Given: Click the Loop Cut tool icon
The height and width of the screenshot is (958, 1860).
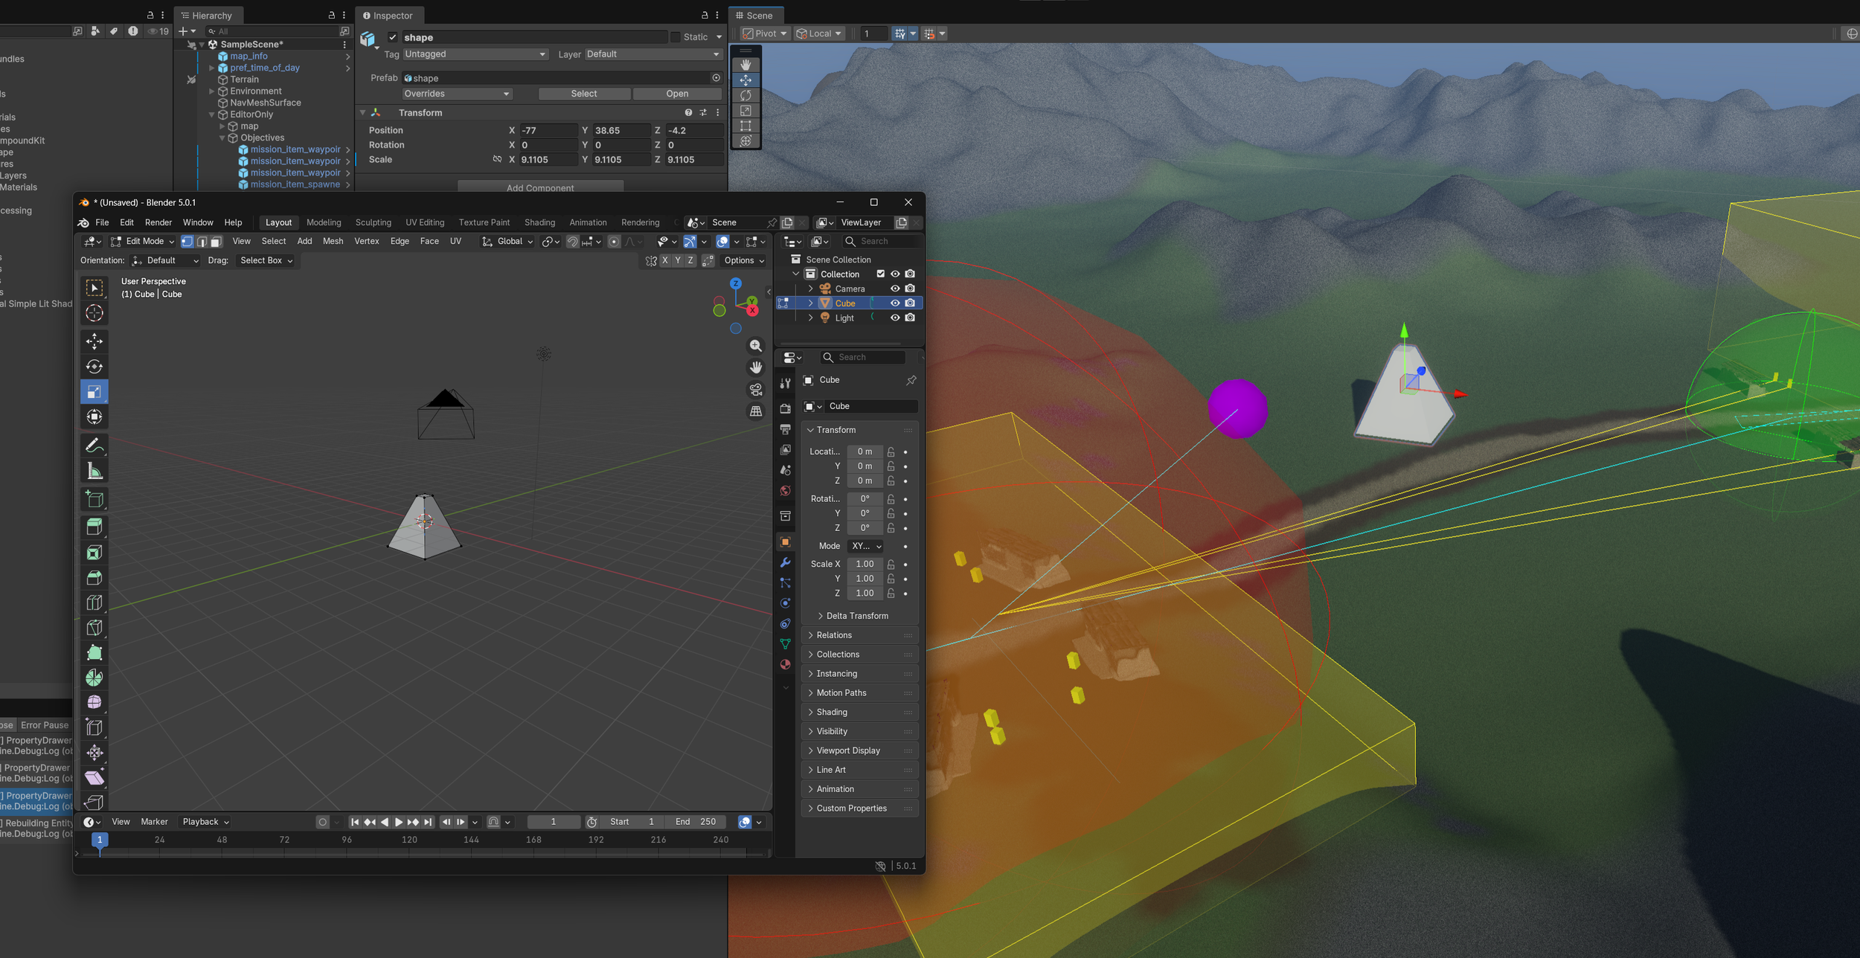Looking at the screenshot, I should [94, 602].
